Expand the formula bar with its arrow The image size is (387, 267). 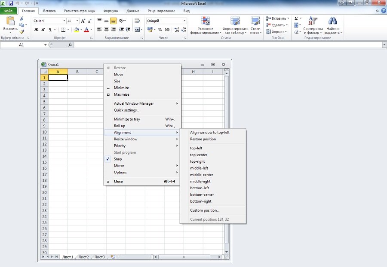click(384, 45)
